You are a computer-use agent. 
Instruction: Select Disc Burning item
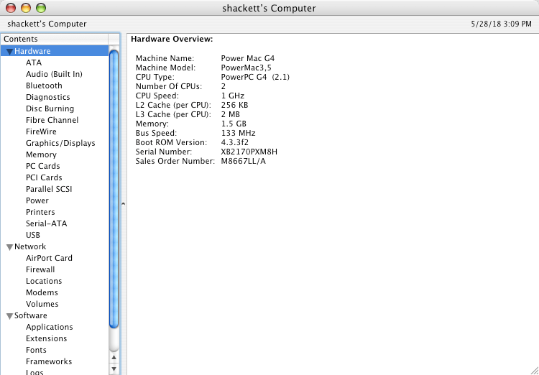tap(50, 108)
